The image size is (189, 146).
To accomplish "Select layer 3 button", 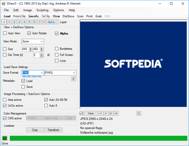I will point(19,22).
